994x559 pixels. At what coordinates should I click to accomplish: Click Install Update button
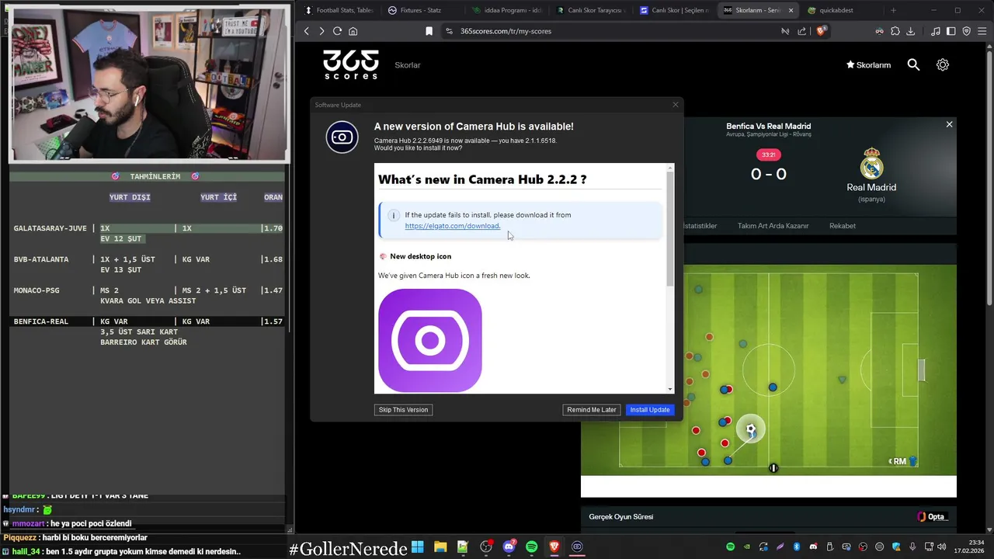click(x=650, y=410)
